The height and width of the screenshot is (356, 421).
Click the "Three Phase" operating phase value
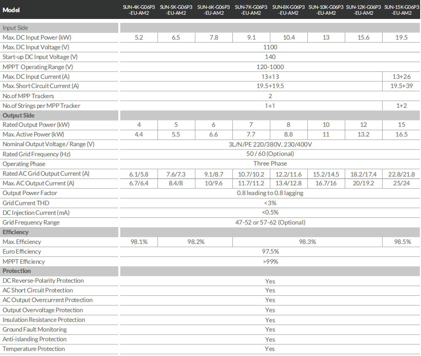click(x=270, y=163)
